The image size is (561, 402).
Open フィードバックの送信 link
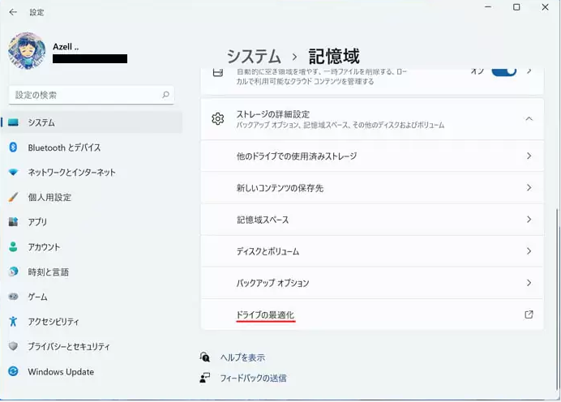(x=253, y=378)
